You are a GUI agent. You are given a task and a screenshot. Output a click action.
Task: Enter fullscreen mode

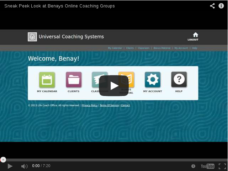pos(222,166)
